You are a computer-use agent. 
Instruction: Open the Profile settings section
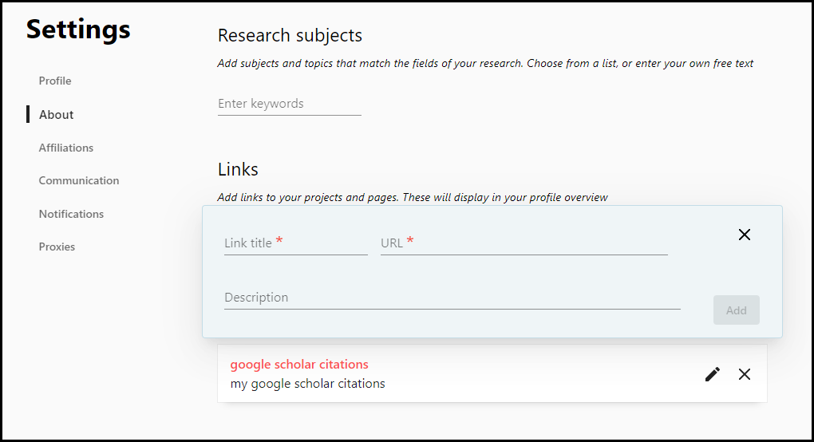[x=55, y=81]
